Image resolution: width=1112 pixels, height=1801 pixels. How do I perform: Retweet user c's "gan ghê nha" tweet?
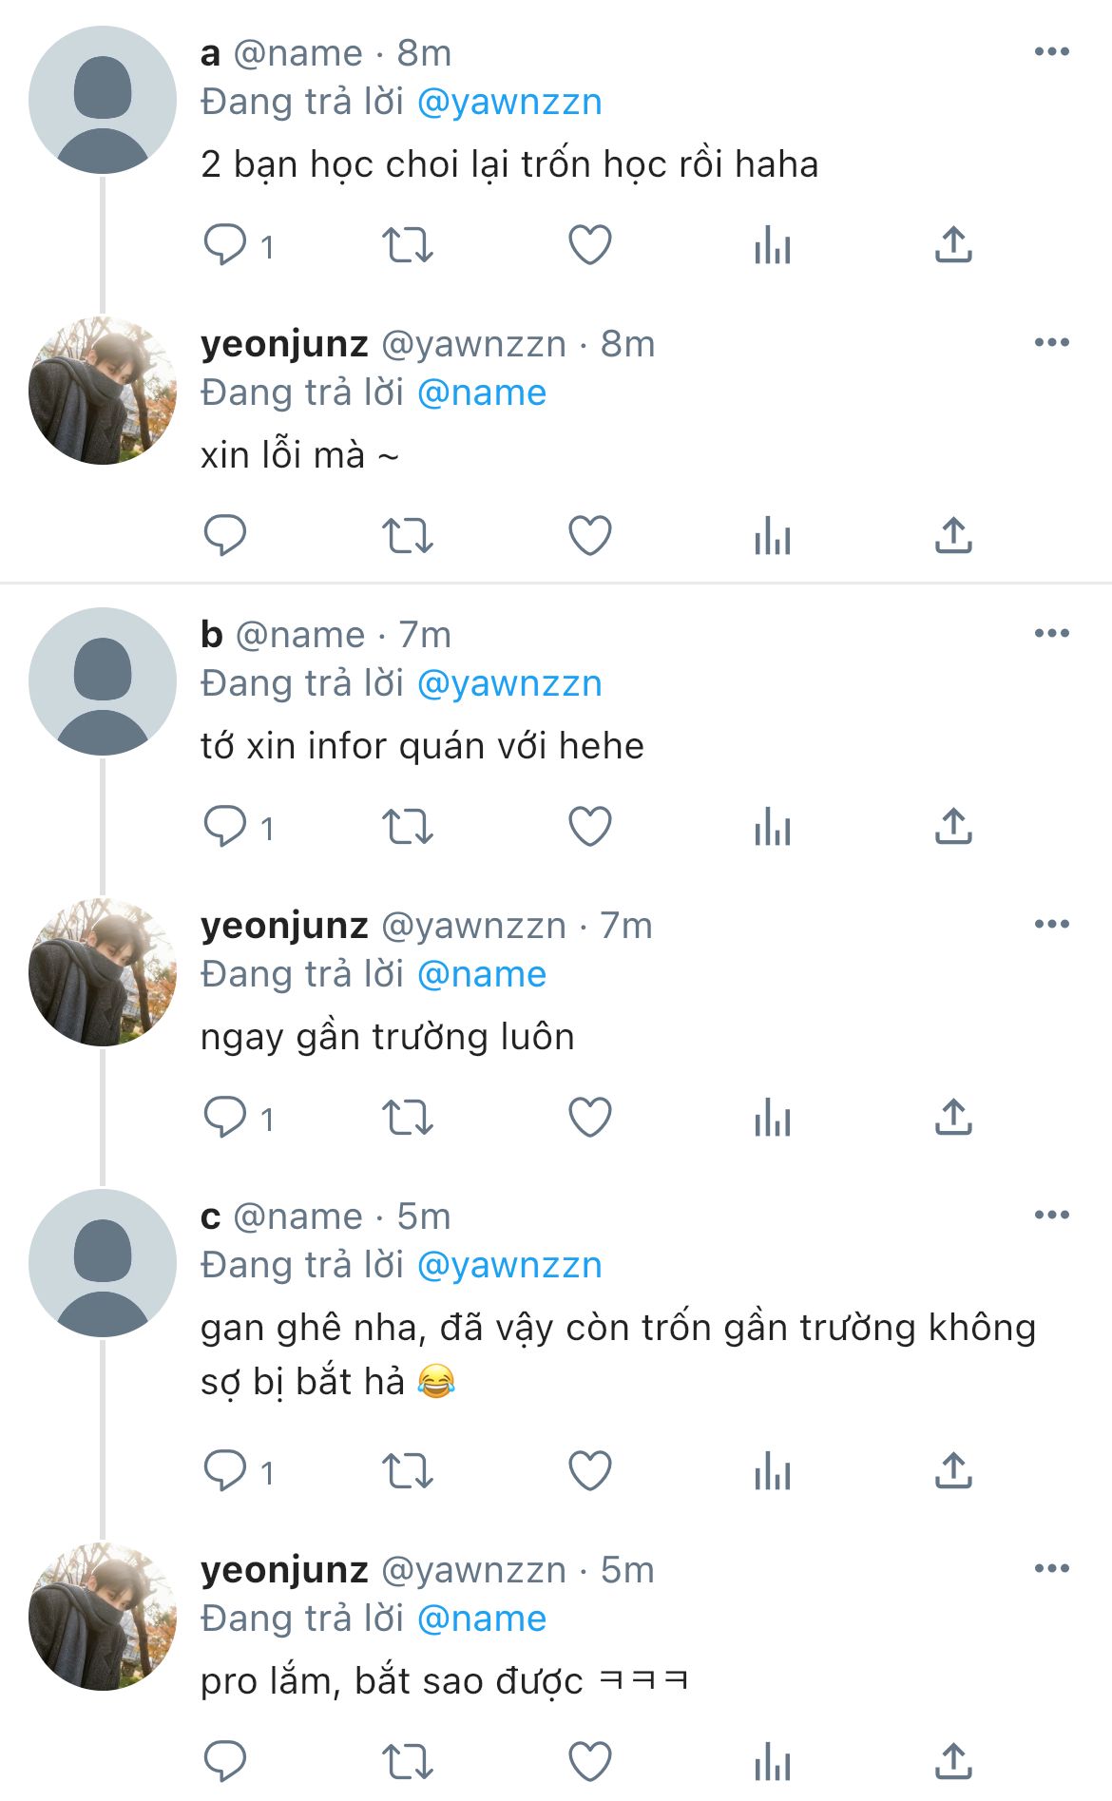[408, 1471]
